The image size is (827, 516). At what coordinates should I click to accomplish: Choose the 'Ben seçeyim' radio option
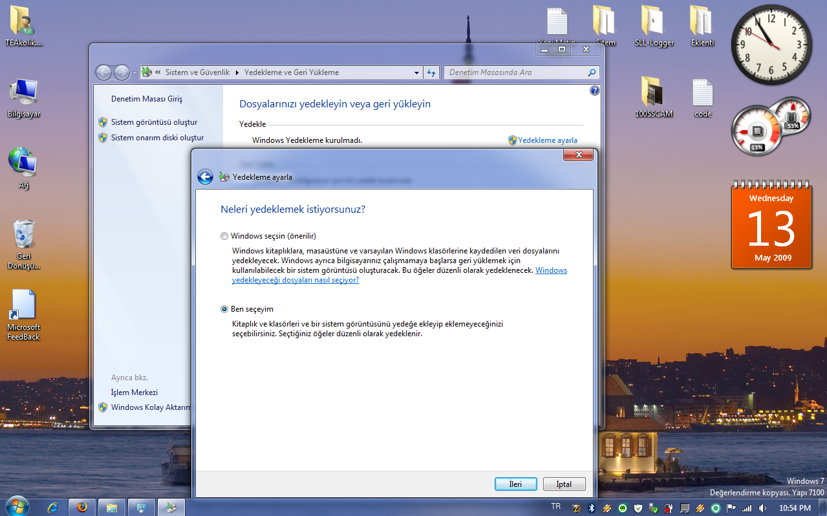224,309
